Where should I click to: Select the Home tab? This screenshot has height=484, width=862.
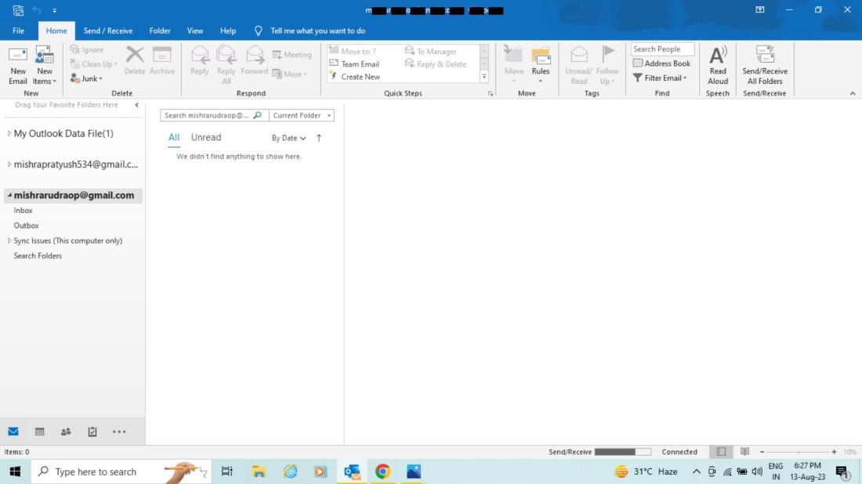tap(56, 31)
